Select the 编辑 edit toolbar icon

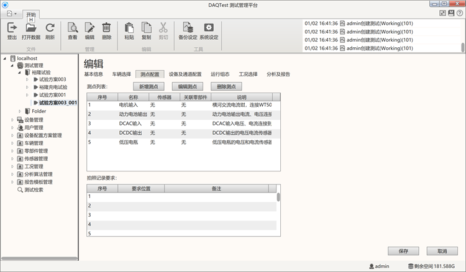pos(89,27)
